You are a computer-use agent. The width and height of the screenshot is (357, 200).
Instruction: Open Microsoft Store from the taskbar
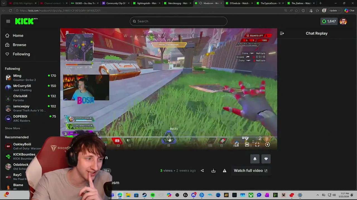click(136, 195)
